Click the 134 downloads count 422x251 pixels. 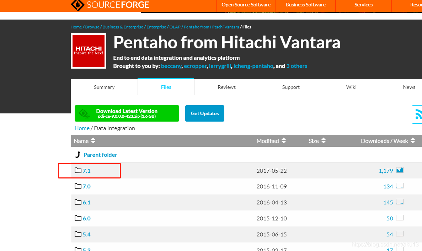tap(388, 186)
